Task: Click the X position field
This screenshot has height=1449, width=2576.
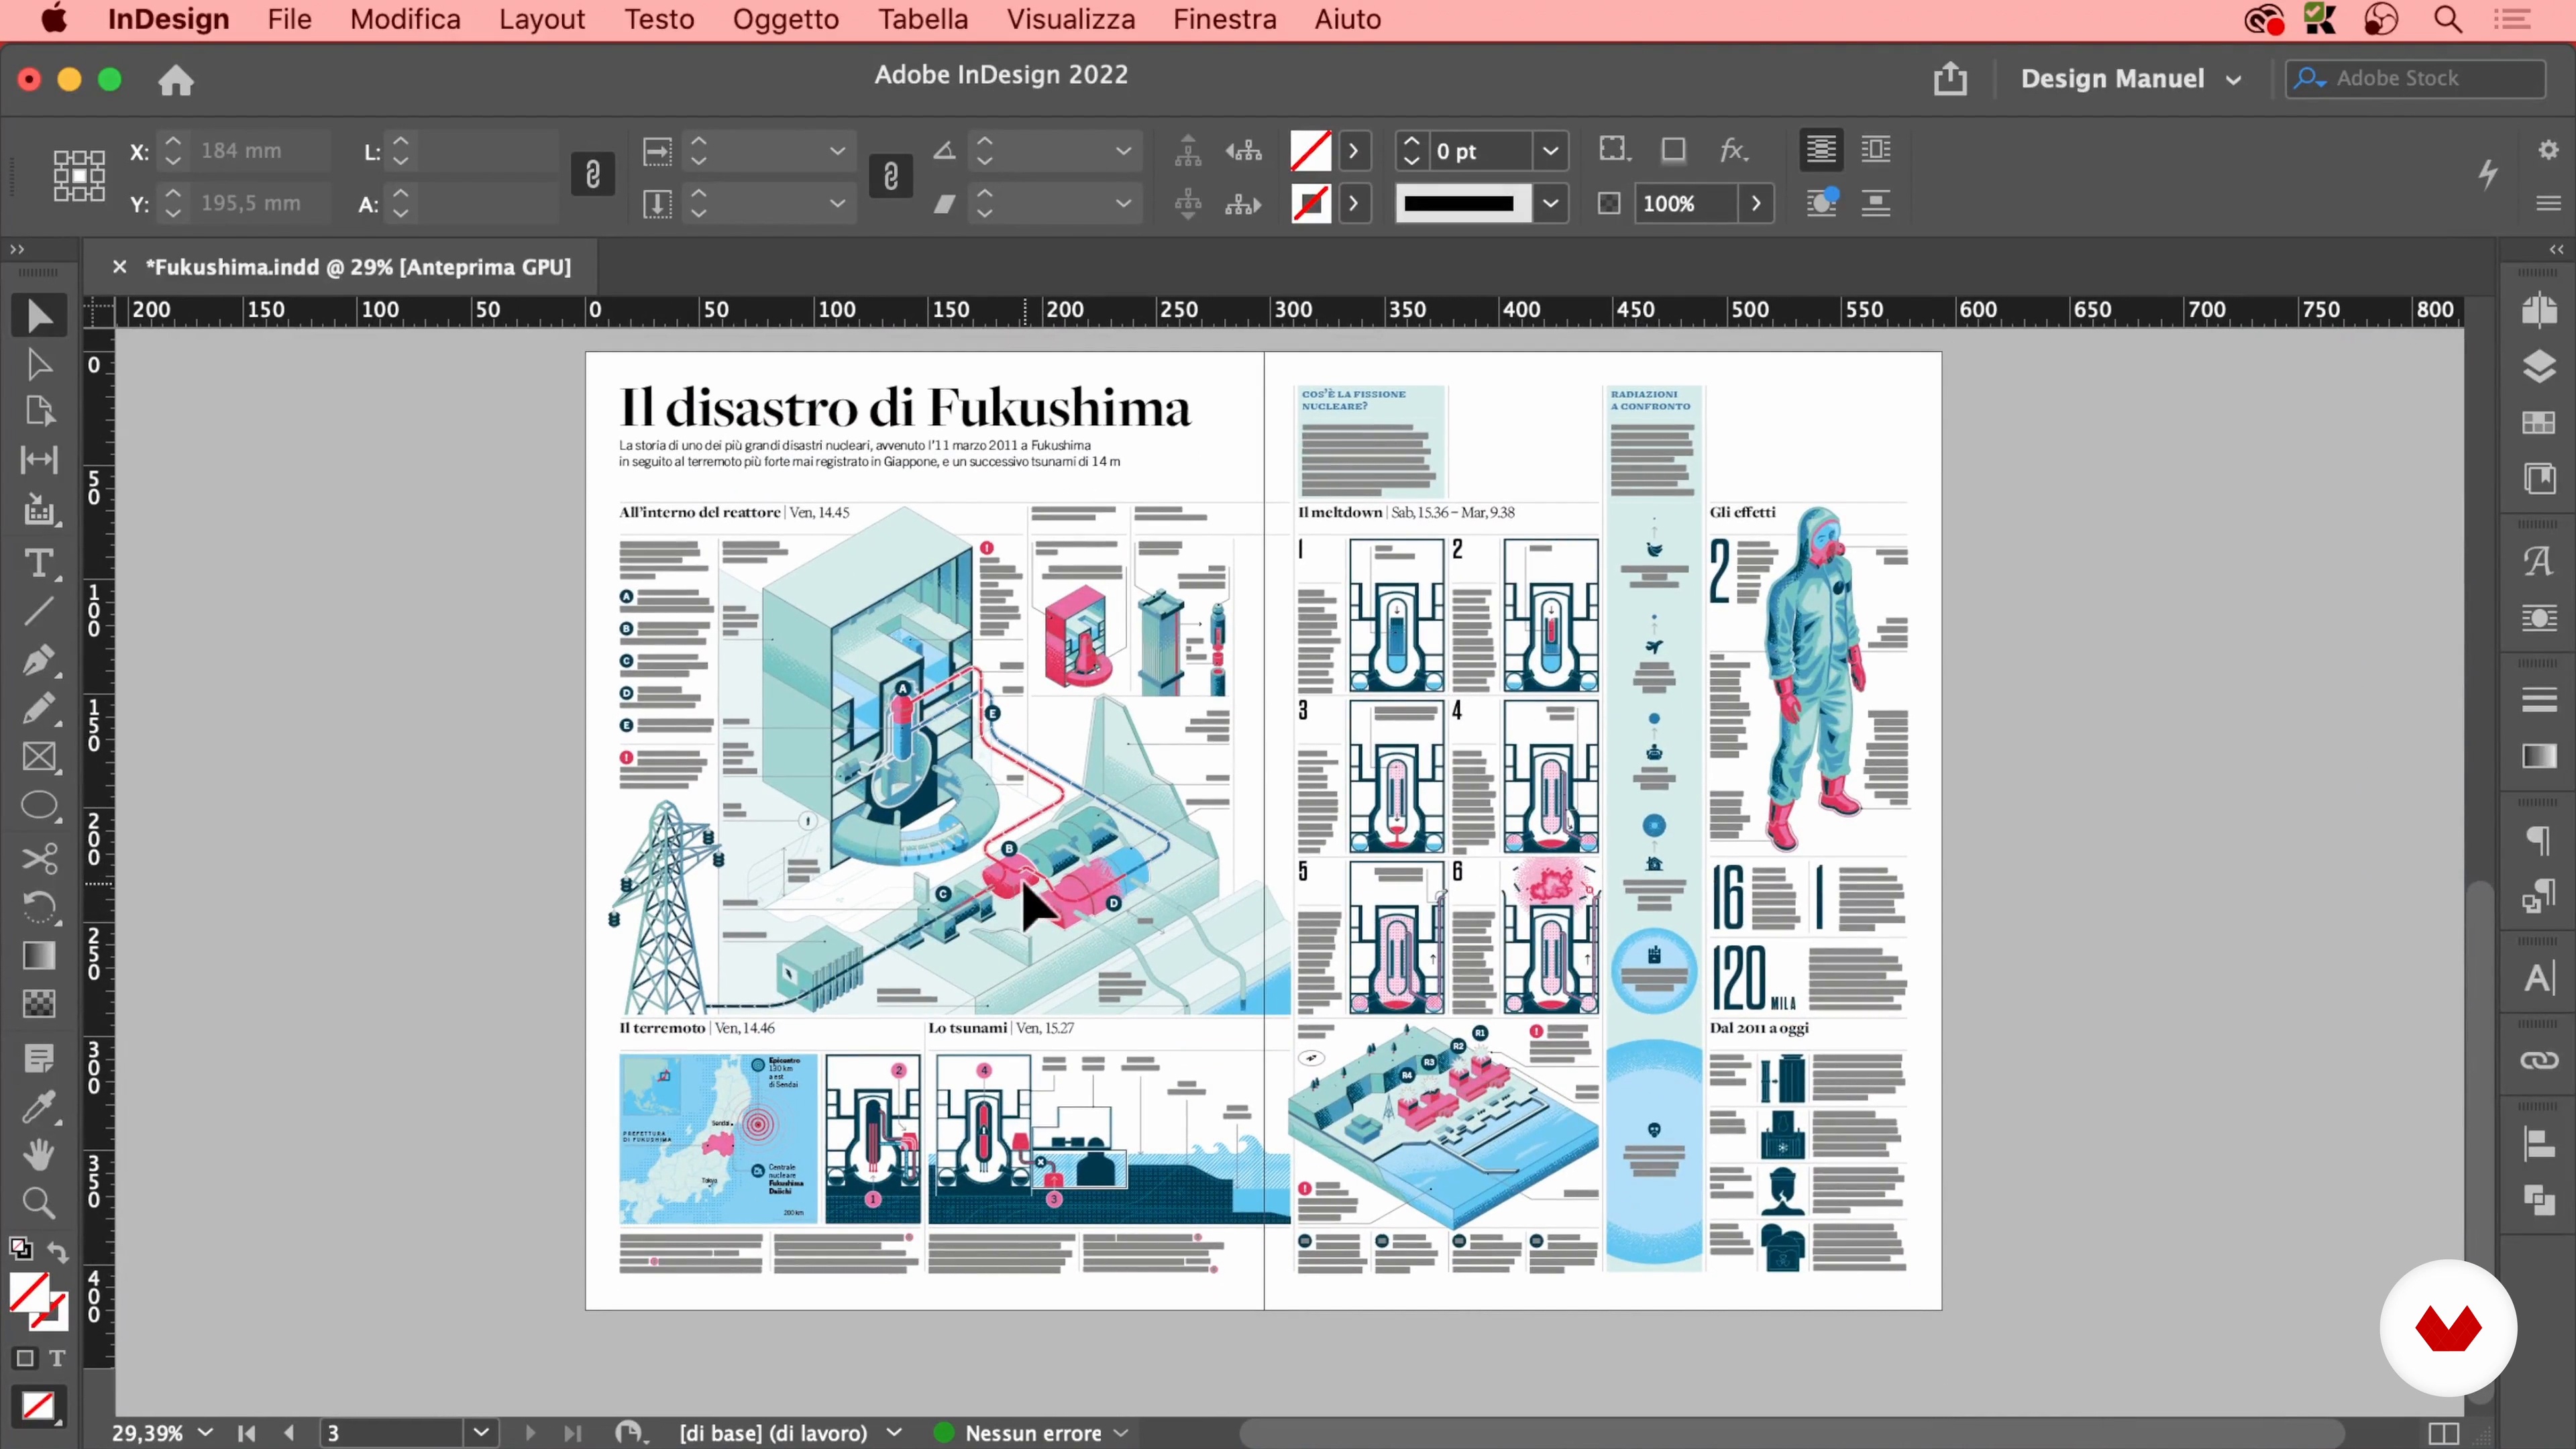Action: pos(259,151)
